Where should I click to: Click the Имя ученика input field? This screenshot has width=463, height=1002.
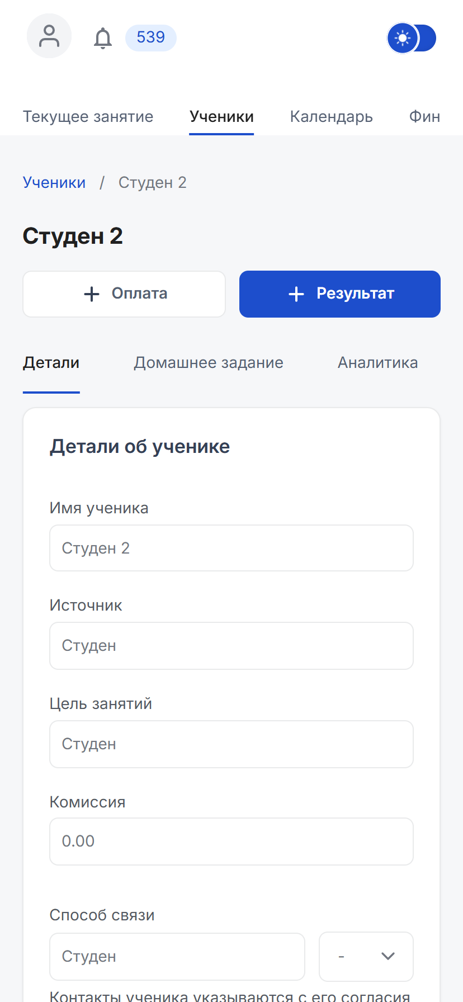pos(231,548)
